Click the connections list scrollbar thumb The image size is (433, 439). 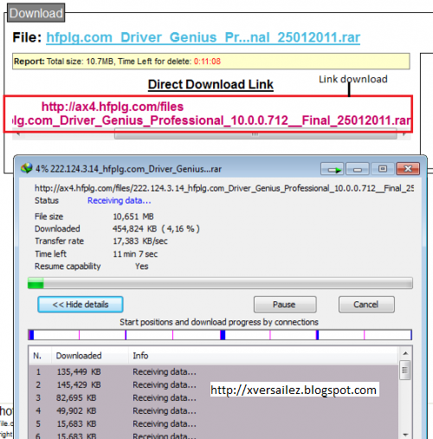pyautogui.click(x=404, y=370)
